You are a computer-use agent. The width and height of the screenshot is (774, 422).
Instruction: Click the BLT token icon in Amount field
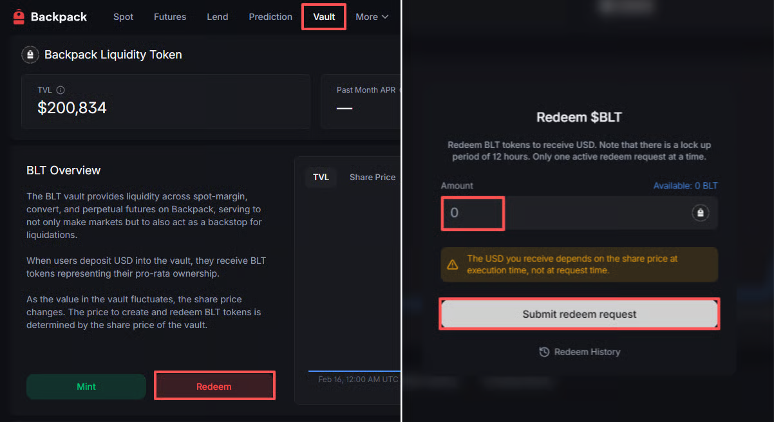(700, 213)
